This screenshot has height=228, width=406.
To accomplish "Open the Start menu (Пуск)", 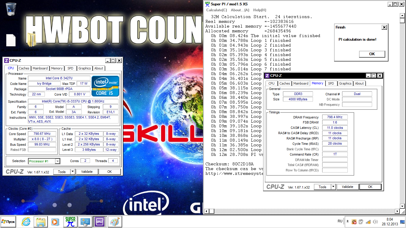I will tap(8, 221).
